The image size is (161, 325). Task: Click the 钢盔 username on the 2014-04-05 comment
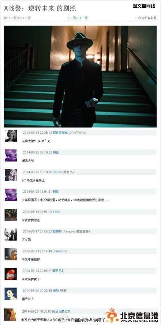coord(56,192)
